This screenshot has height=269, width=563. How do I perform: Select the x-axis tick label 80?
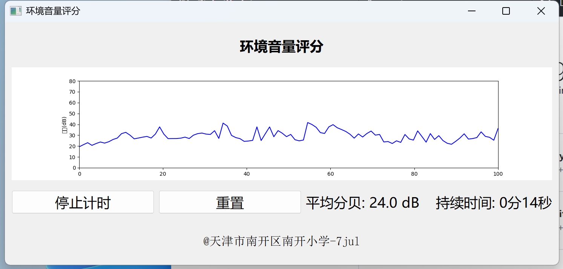pyautogui.click(x=414, y=174)
